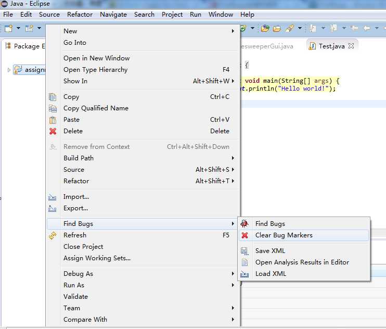386x329 pixels.
Task: Click the Find Bugs bug icon in submenu
Action: click(x=245, y=224)
